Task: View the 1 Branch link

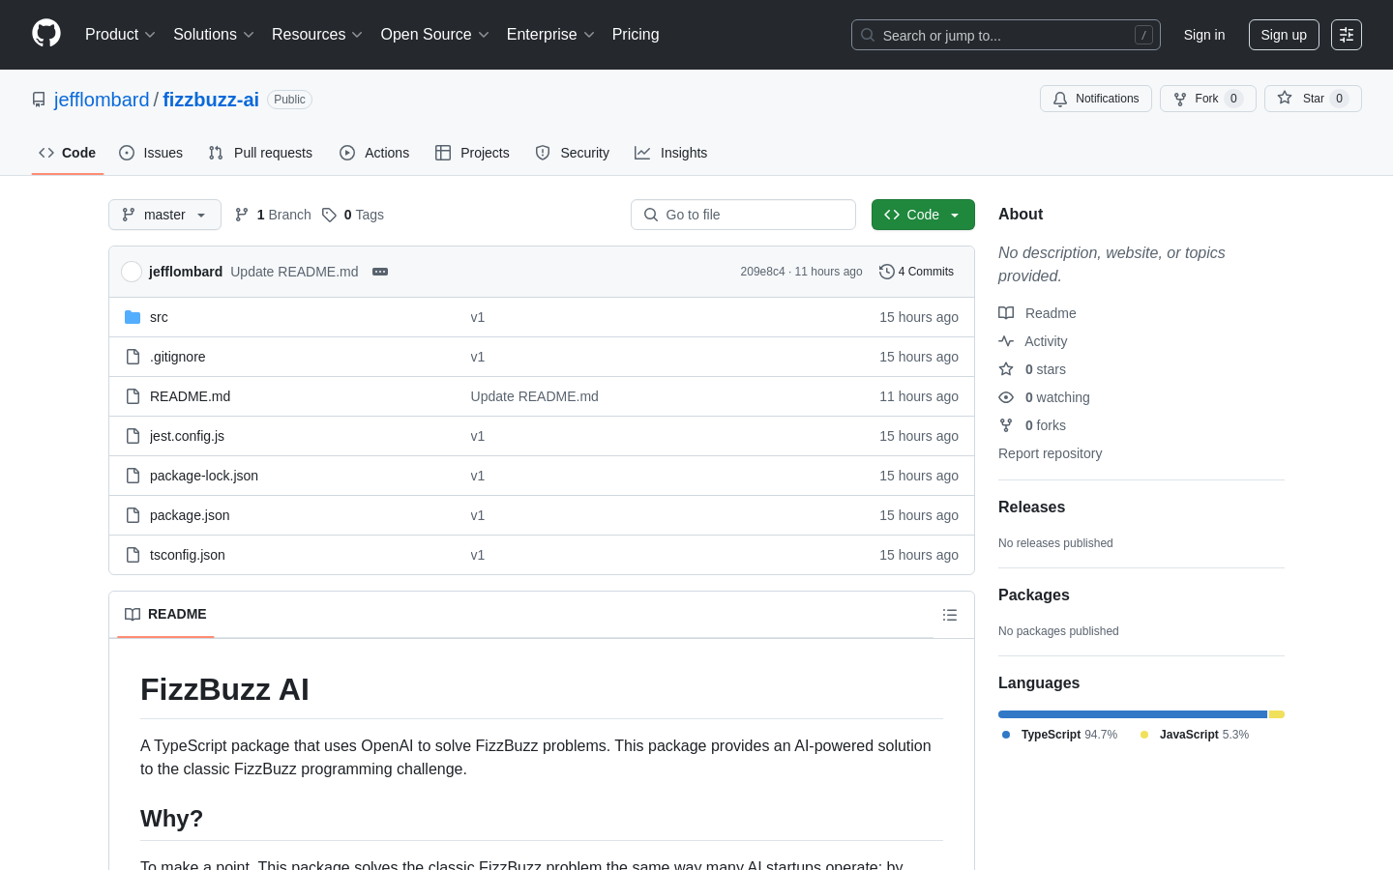Action: pyautogui.click(x=273, y=215)
